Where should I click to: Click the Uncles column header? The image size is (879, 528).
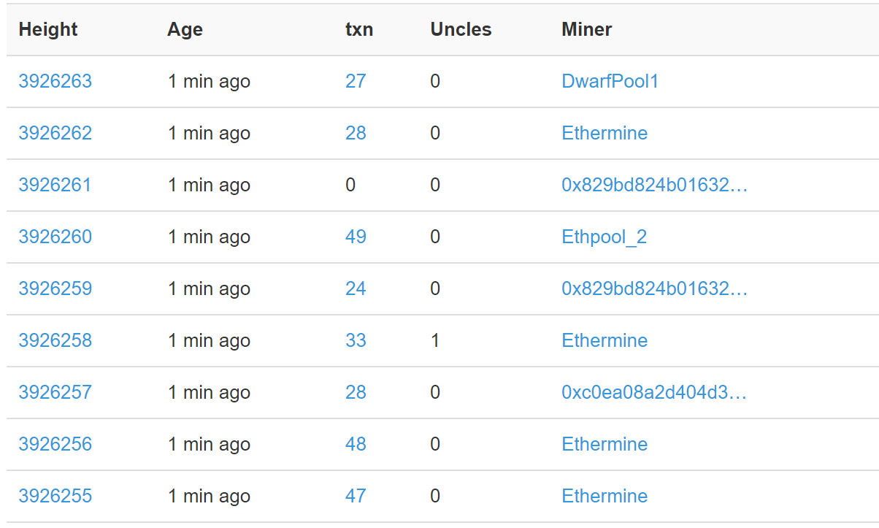coord(461,29)
